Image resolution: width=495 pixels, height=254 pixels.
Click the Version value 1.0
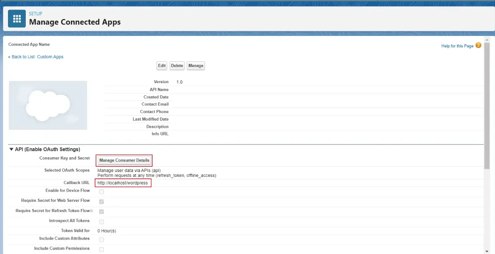point(180,82)
